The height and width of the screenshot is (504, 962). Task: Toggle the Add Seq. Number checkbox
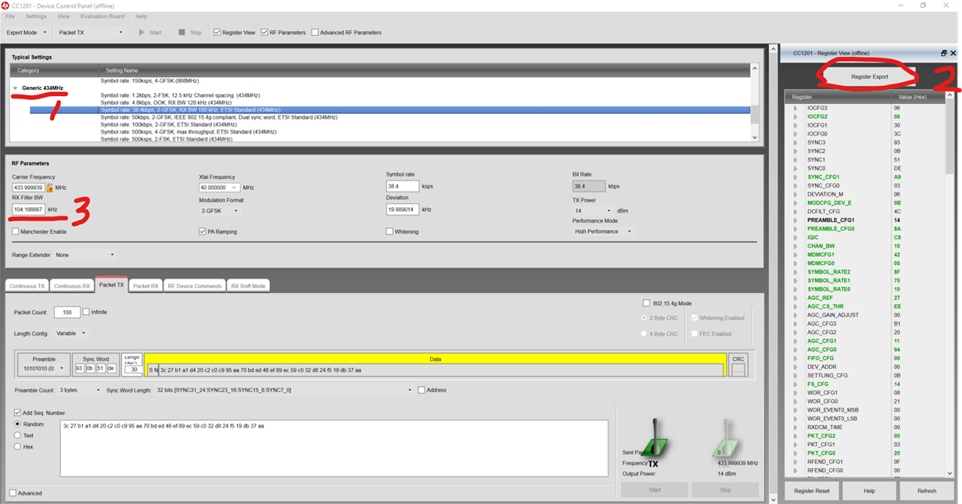pyautogui.click(x=18, y=413)
